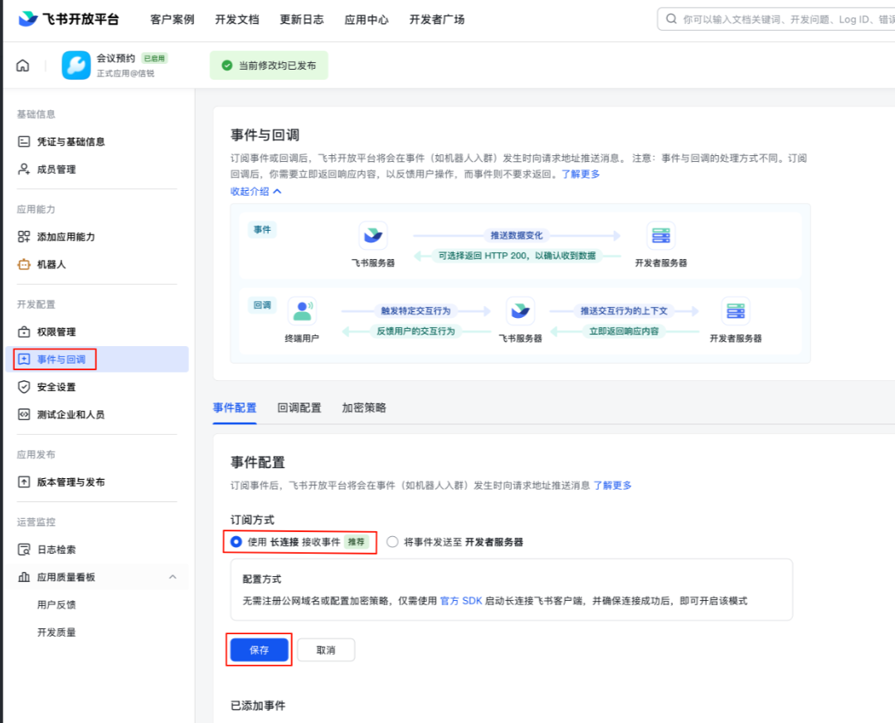Click the 会议预约 app wrench icon
The height and width of the screenshot is (723, 895).
tap(76, 66)
